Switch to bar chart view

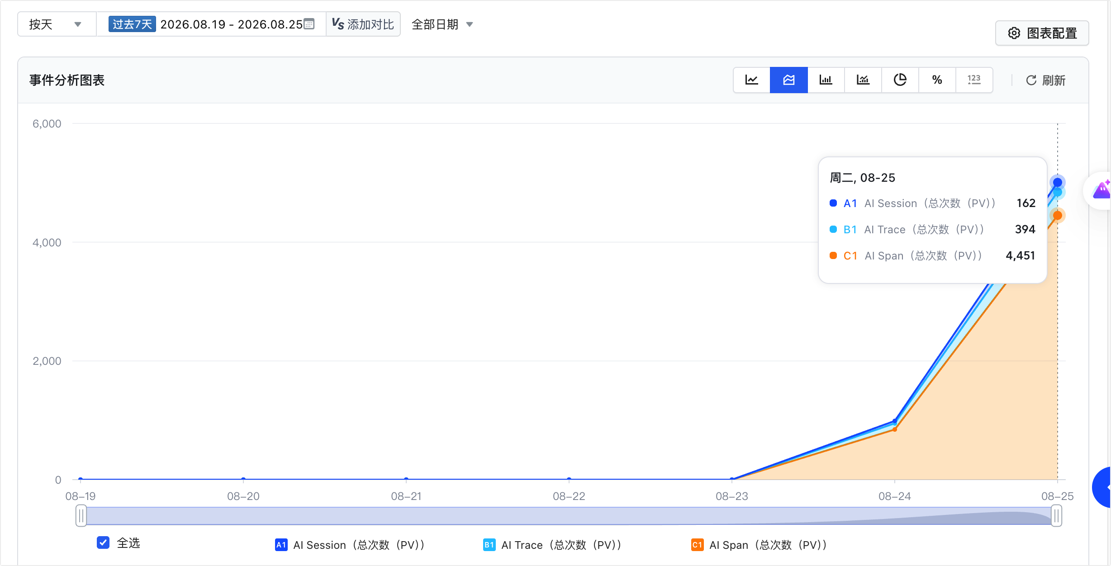coord(826,80)
